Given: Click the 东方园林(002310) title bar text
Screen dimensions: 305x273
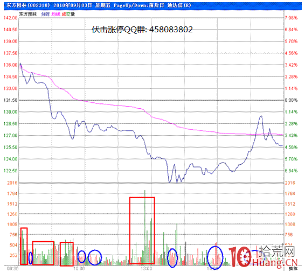Looking at the screenshot, I should click(x=28, y=5).
